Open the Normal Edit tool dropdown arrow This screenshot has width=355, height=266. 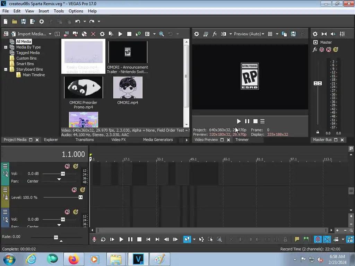(x=194, y=239)
